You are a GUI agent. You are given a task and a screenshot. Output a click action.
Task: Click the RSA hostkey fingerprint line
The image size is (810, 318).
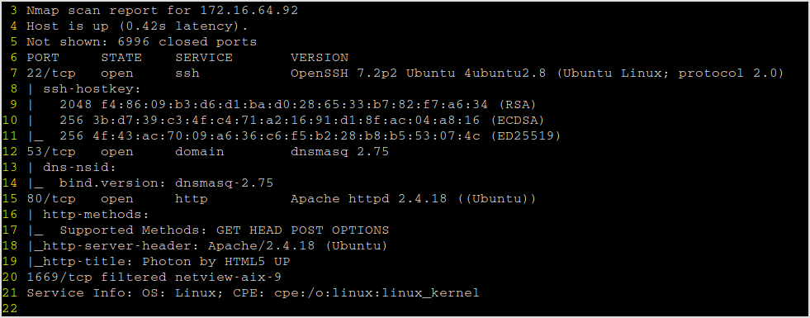pos(282,104)
